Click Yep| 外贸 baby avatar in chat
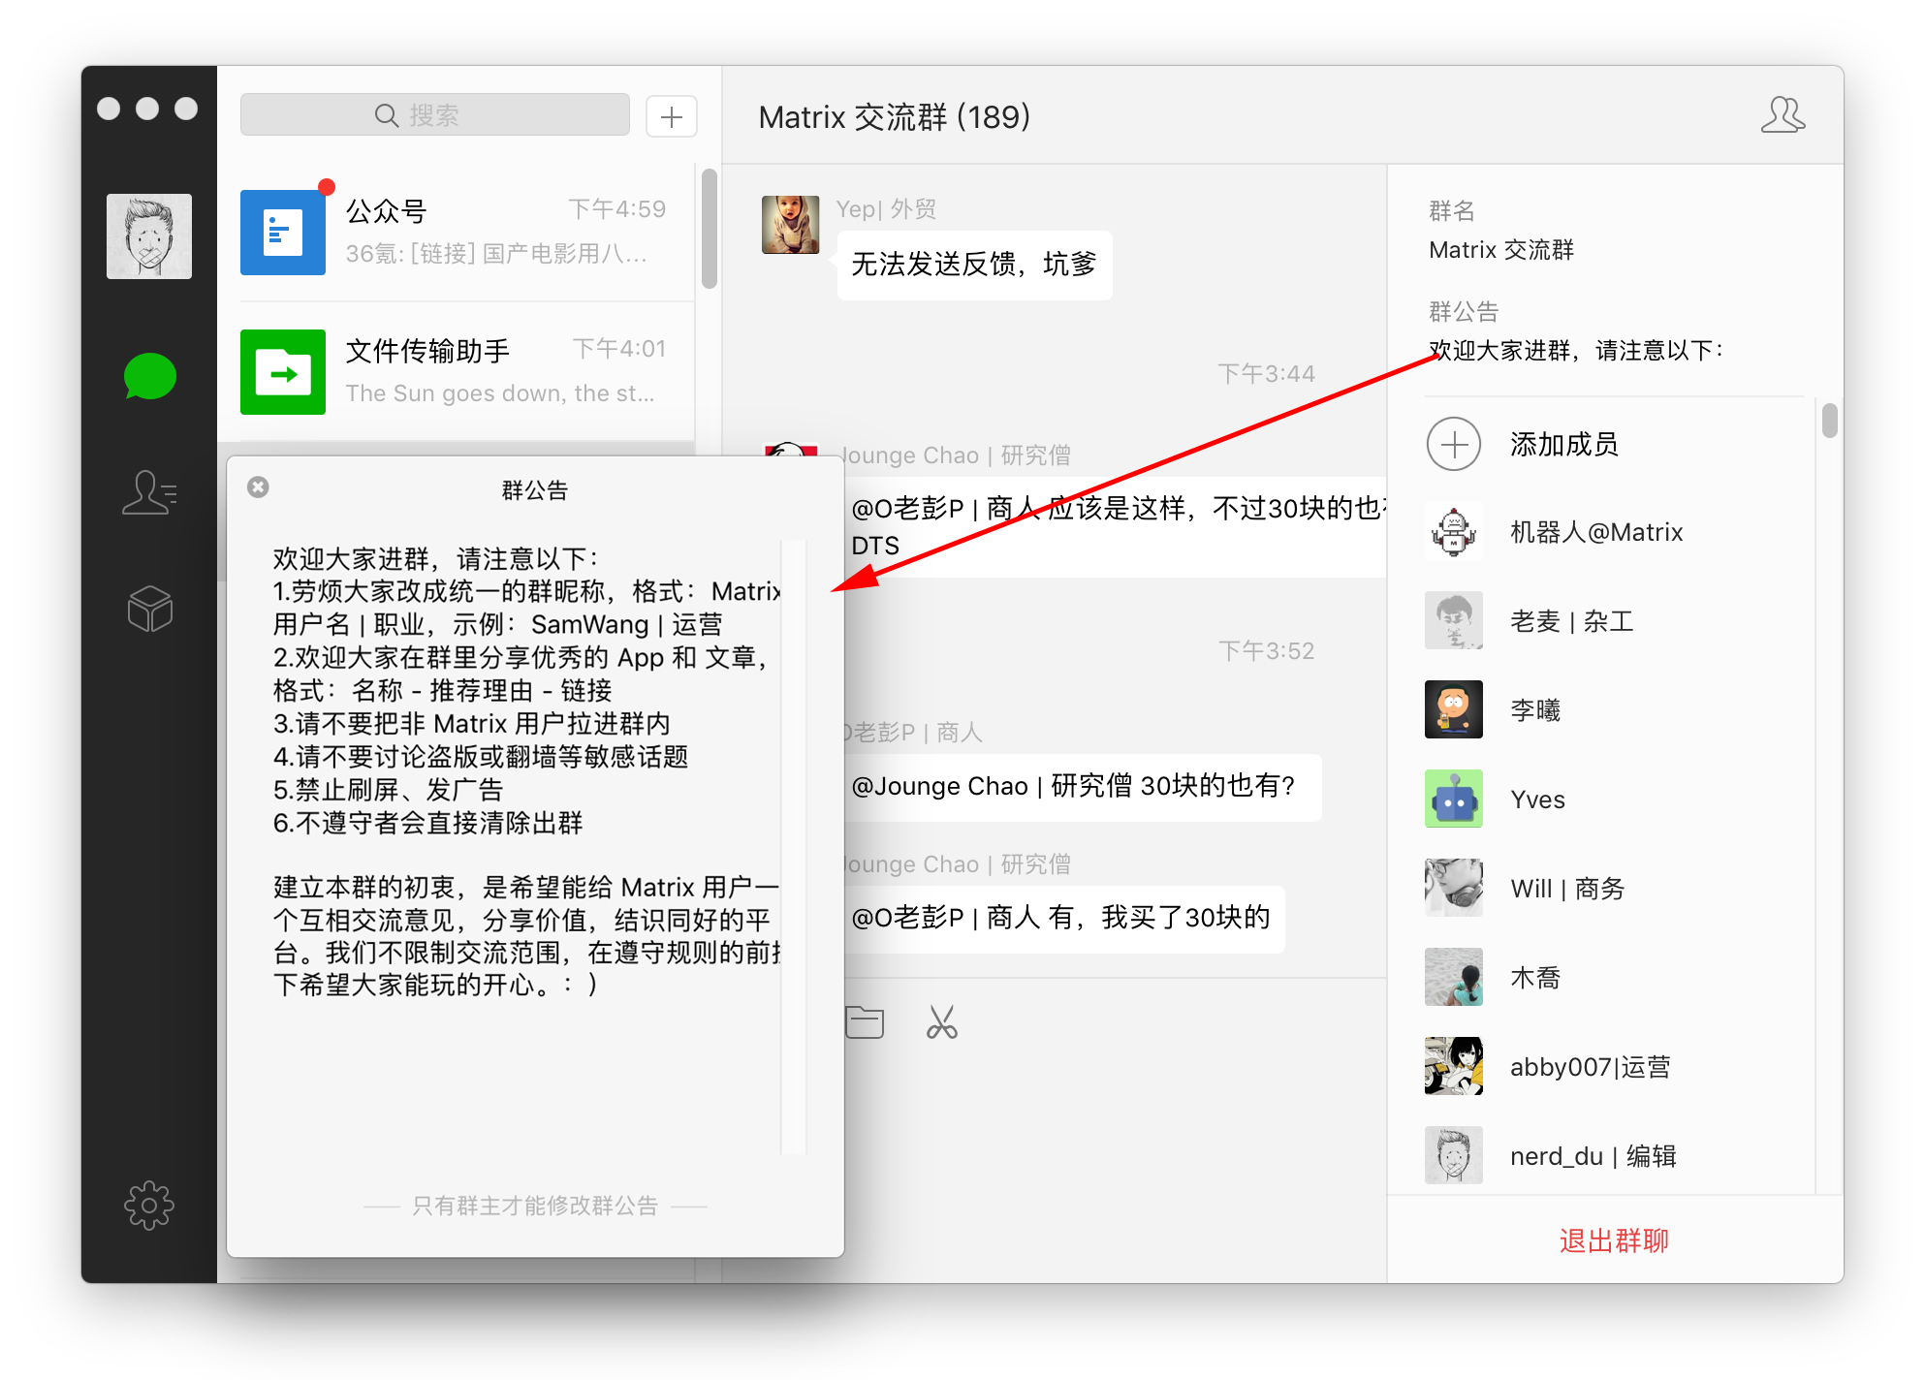Image resolution: width=1925 pixels, height=1380 pixels. (790, 225)
